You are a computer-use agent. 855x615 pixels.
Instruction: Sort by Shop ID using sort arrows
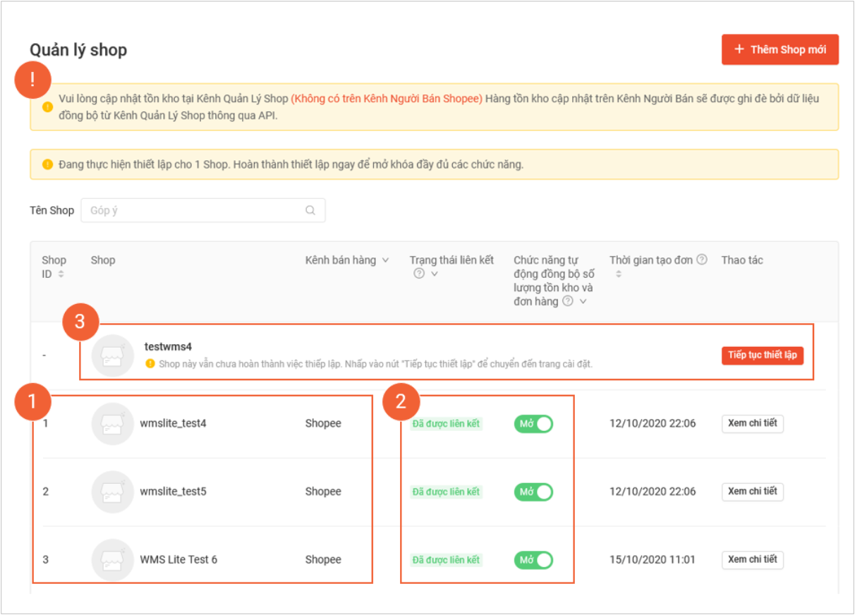[x=61, y=274]
